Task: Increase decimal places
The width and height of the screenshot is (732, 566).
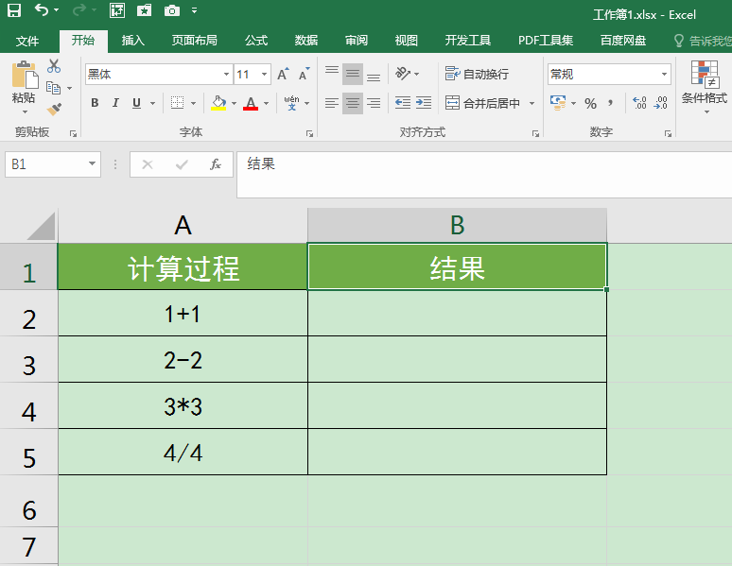Action: coord(639,103)
